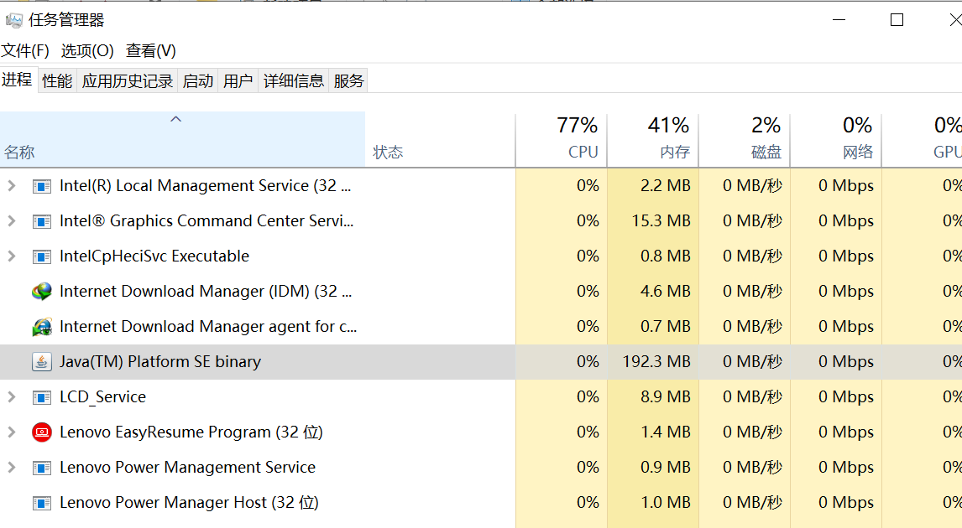Expand the LCD_Service process group

coord(12,397)
